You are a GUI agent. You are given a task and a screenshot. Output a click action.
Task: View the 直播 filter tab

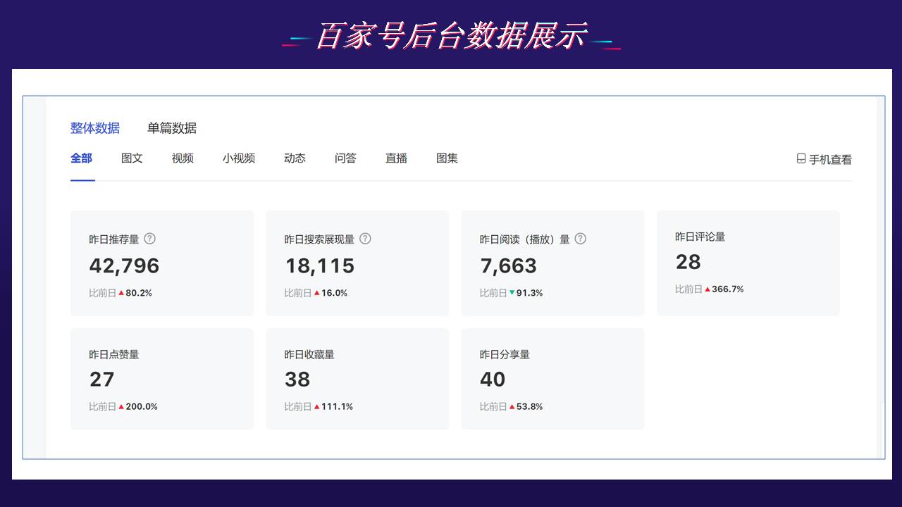click(x=396, y=158)
